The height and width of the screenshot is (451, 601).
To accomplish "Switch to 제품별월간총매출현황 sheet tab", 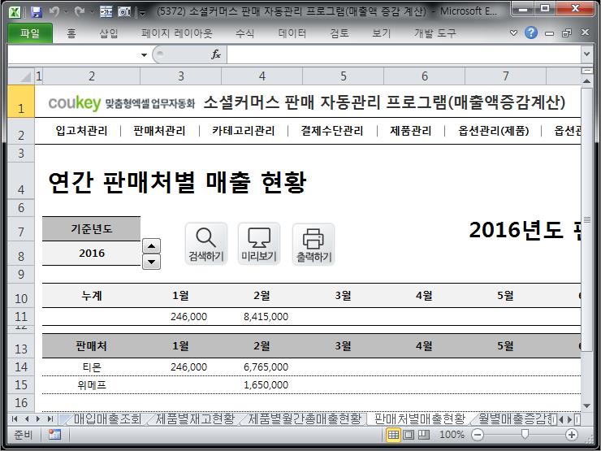I will (305, 418).
